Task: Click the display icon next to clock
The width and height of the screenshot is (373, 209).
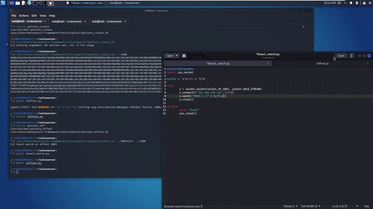Action: point(339,3)
